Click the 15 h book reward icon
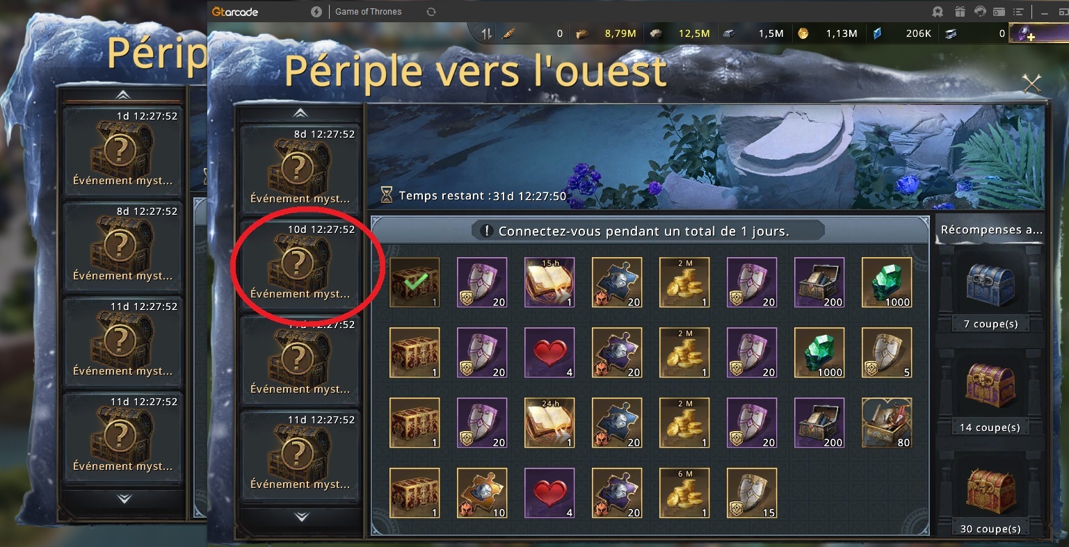The width and height of the screenshot is (1069, 547). (x=549, y=282)
